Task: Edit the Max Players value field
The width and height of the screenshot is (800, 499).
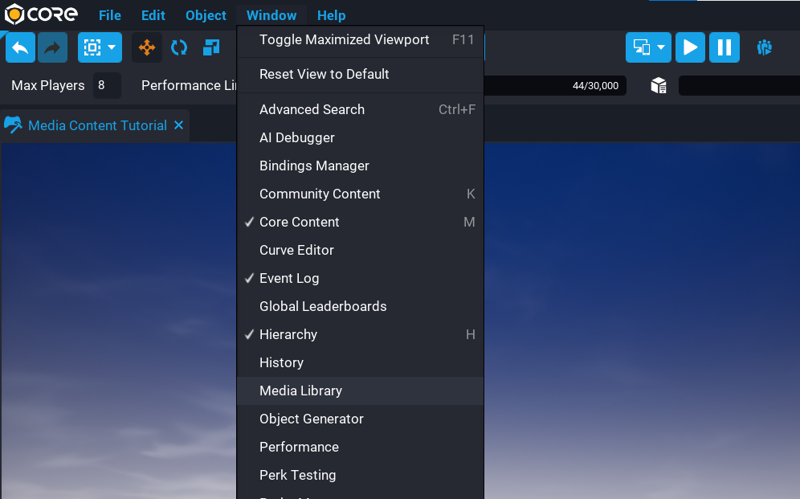Action: (107, 85)
